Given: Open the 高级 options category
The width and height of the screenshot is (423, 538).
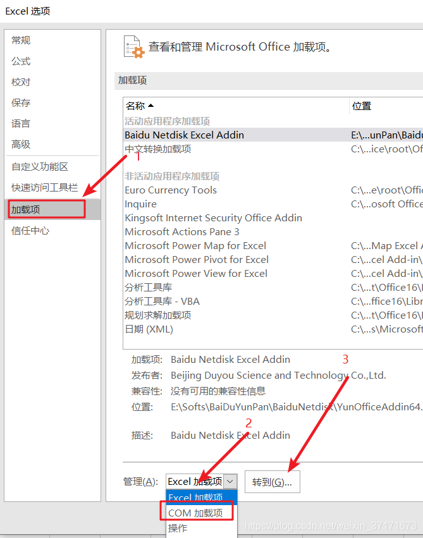Looking at the screenshot, I should click(21, 144).
